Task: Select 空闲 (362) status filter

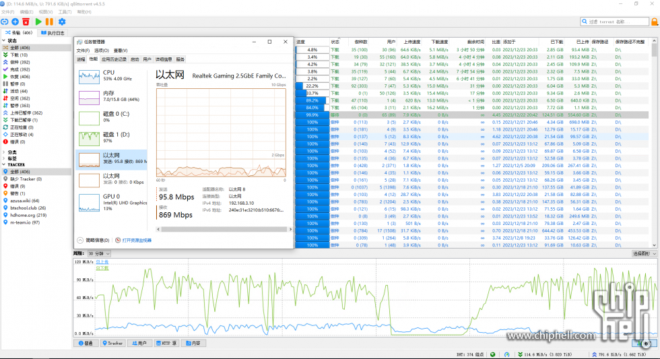Action: click(20, 98)
